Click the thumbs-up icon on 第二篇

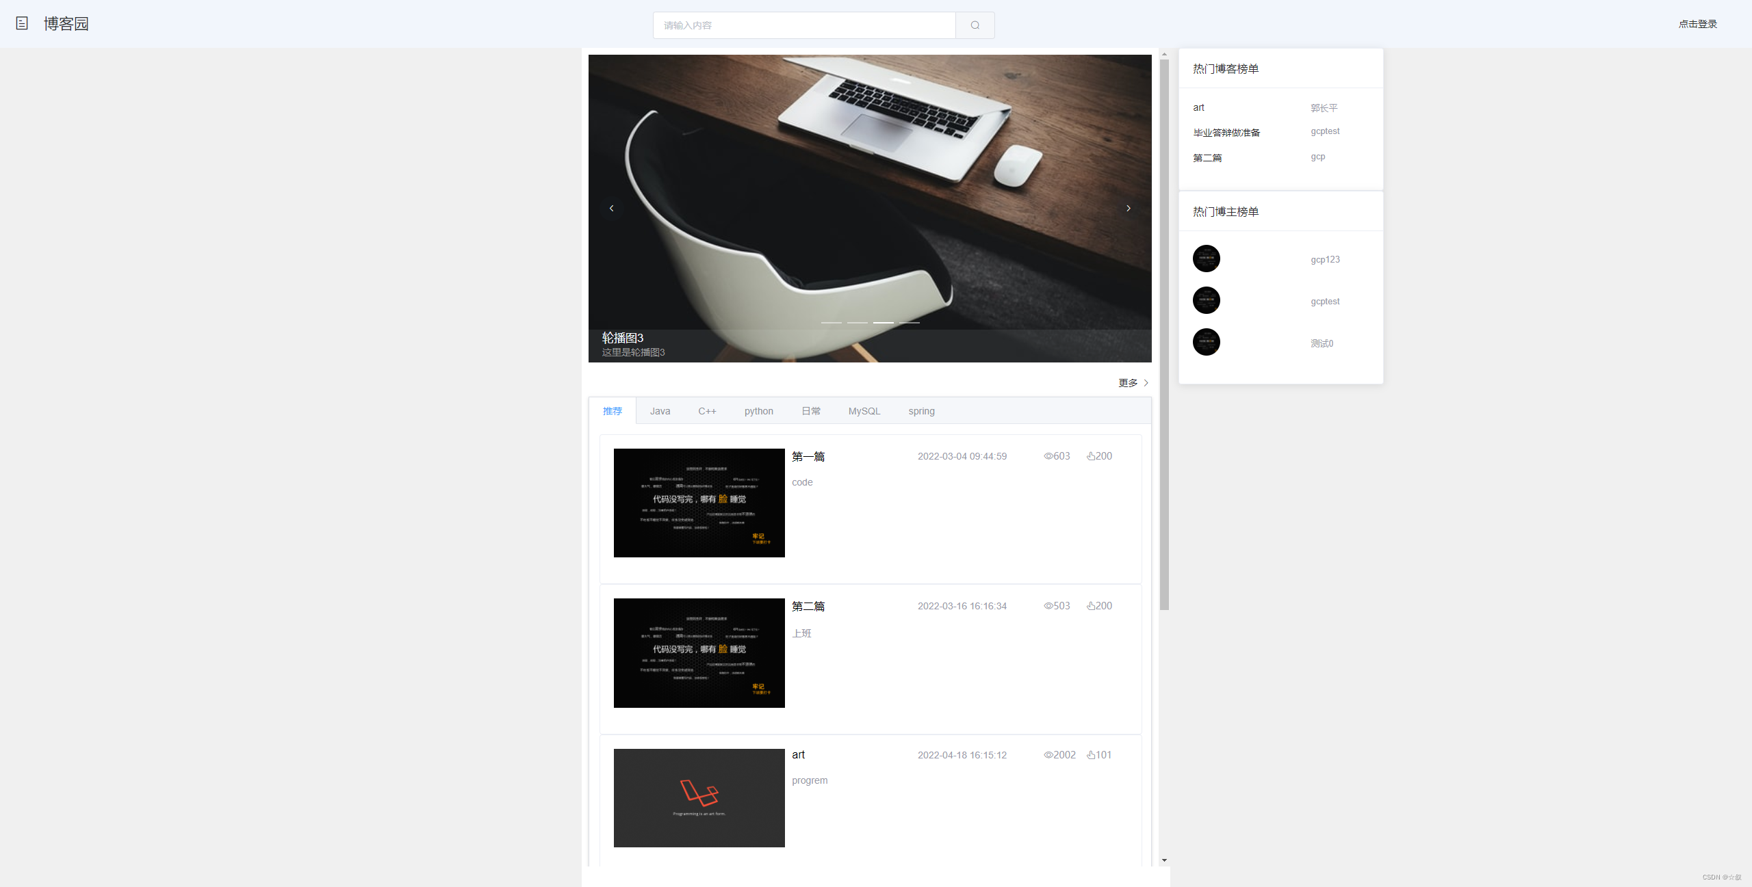1091,606
